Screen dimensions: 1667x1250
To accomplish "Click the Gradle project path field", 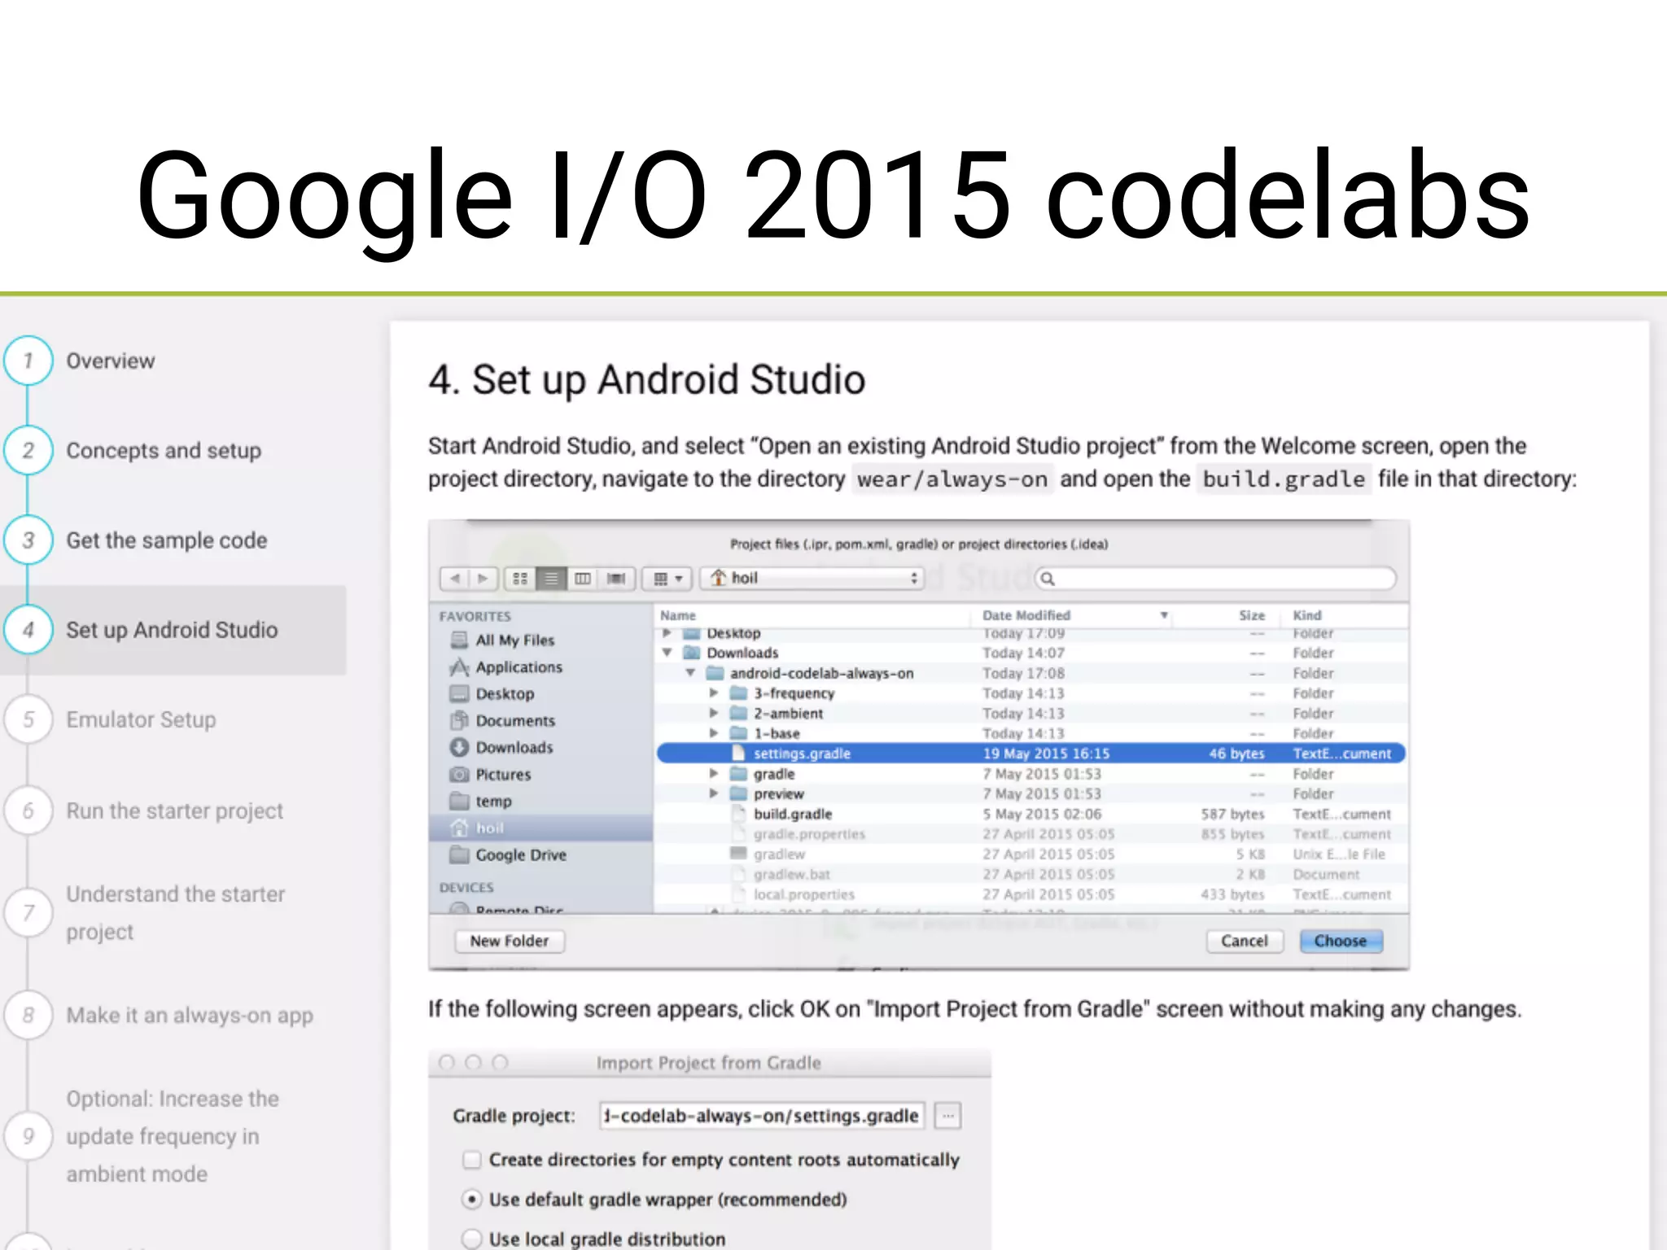I will pos(762,1115).
